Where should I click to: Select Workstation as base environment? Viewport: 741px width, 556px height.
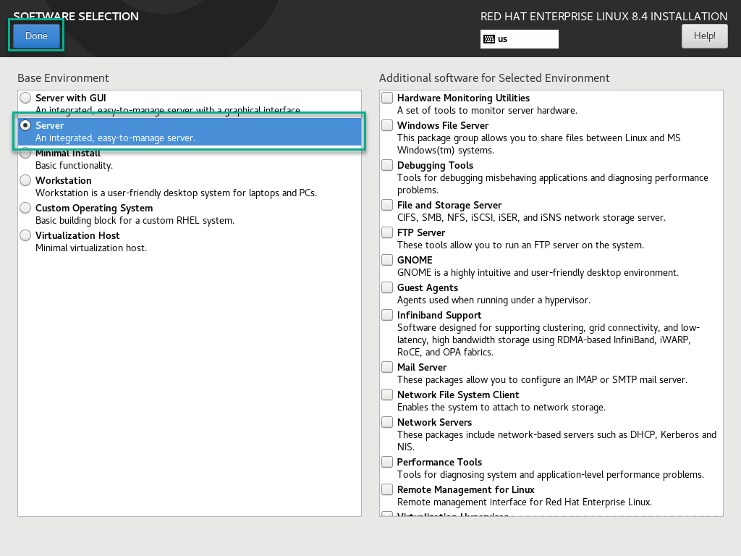click(26, 180)
